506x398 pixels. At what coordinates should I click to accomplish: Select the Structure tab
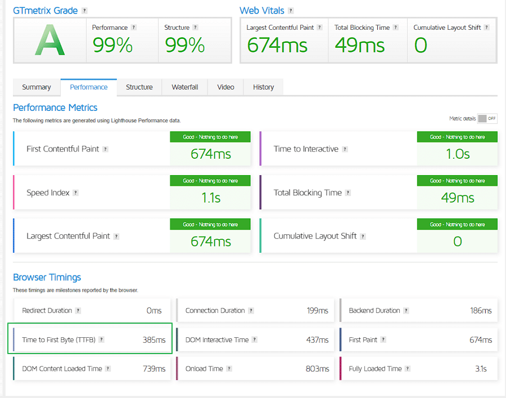pyautogui.click(x=139, y=87)
